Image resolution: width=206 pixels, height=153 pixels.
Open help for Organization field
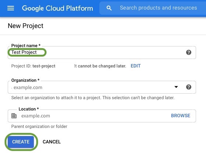click(x=189, y=87)
